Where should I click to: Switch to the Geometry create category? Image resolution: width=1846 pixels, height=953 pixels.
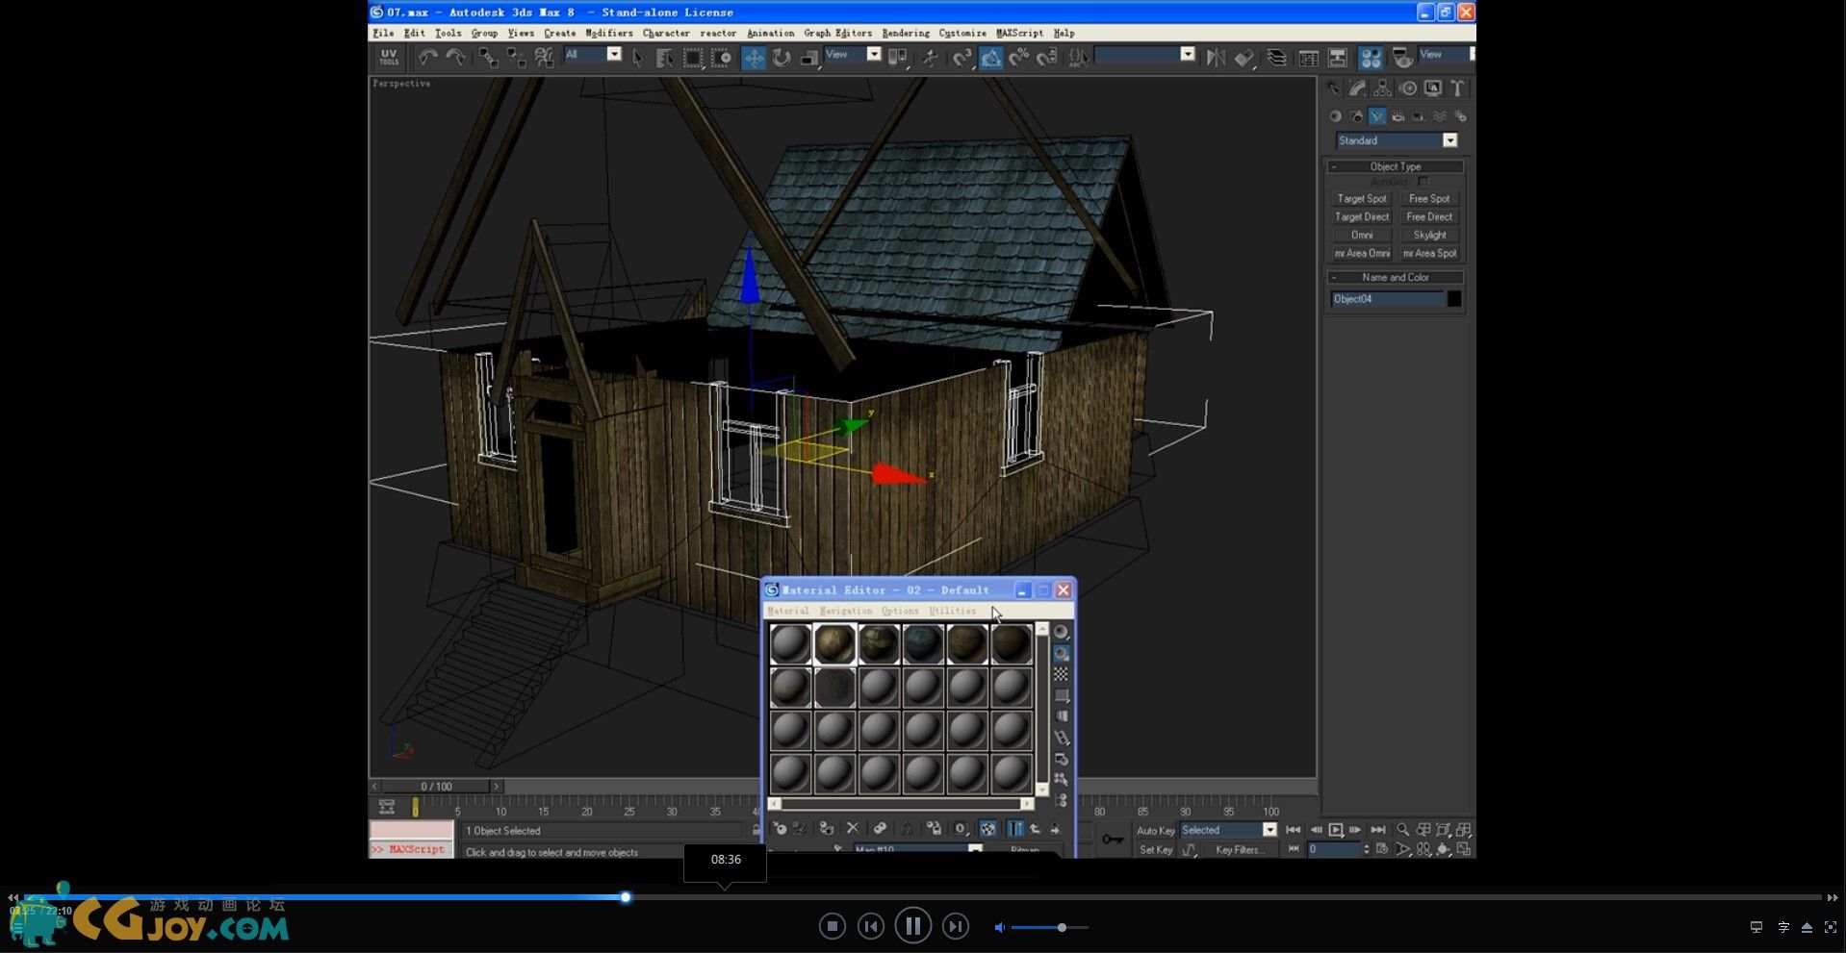coord(1336,116)
